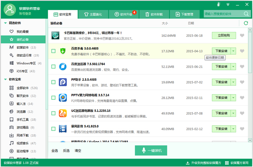Expand the install options arrow for 百度浏览器

(233, 66)
